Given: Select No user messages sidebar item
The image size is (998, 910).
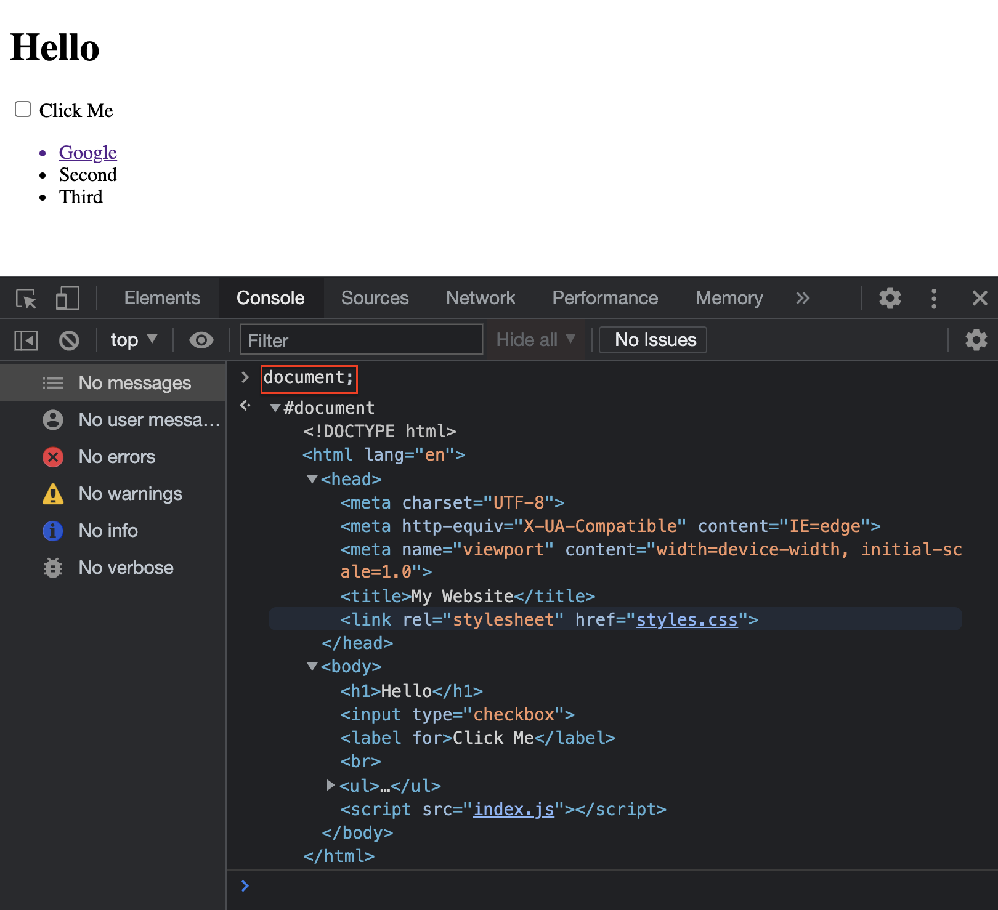Looking at the screenshot, I should 113,420.
